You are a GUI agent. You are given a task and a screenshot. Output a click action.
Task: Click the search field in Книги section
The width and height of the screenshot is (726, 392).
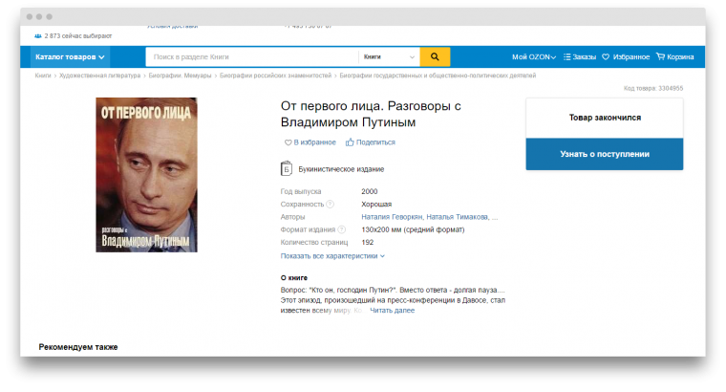pyautogui.click(x=252, y=57)
